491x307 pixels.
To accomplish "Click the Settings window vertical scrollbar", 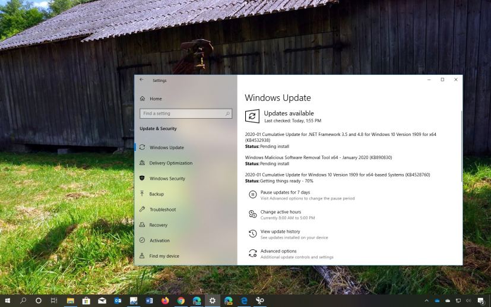I will (x=461, y=145).
